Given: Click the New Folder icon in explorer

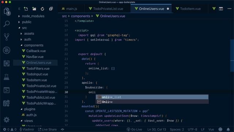Looking at the screenshot, I should (34, 9).
